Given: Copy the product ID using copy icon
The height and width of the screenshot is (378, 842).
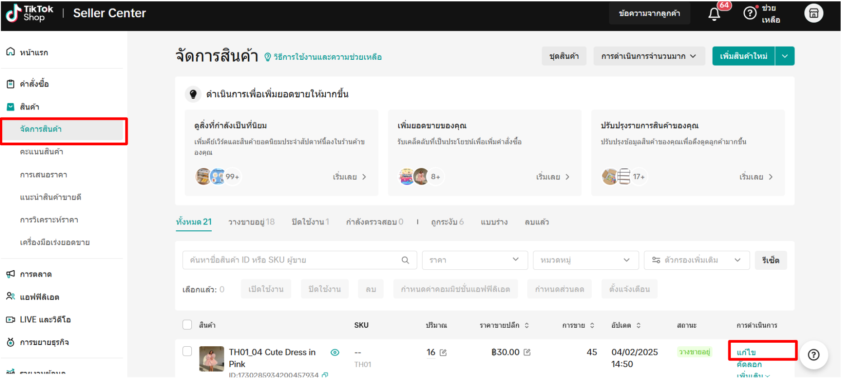Looking at the screenshot, I should click(x=325, y=375).
